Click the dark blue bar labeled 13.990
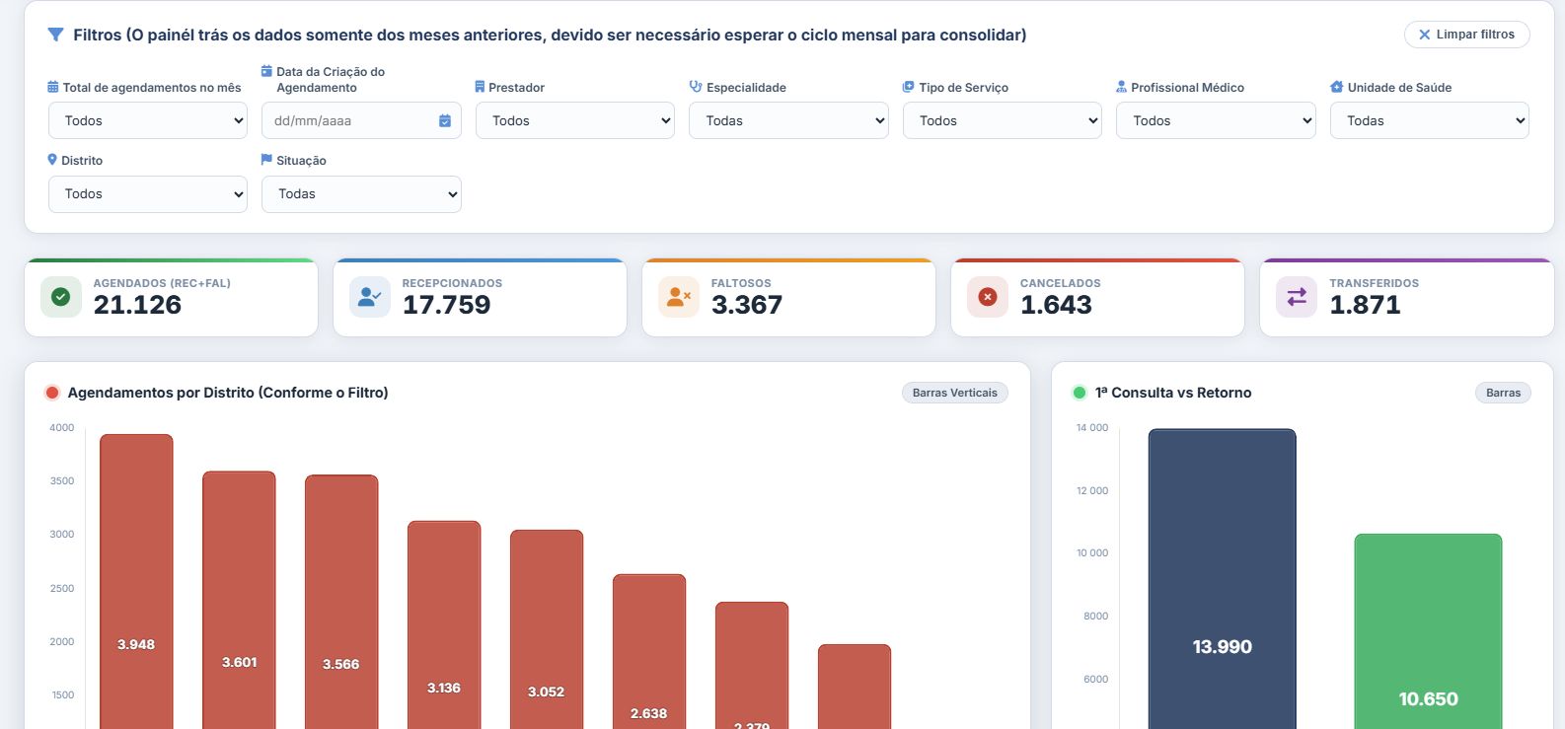This screenshot has width=1565, height=729. (1223, 578)
